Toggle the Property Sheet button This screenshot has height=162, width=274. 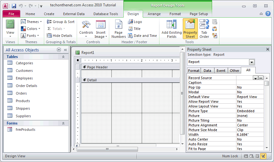pos(190,29)
